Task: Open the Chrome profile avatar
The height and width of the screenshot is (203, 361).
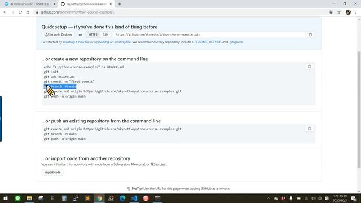Action: 348,12
